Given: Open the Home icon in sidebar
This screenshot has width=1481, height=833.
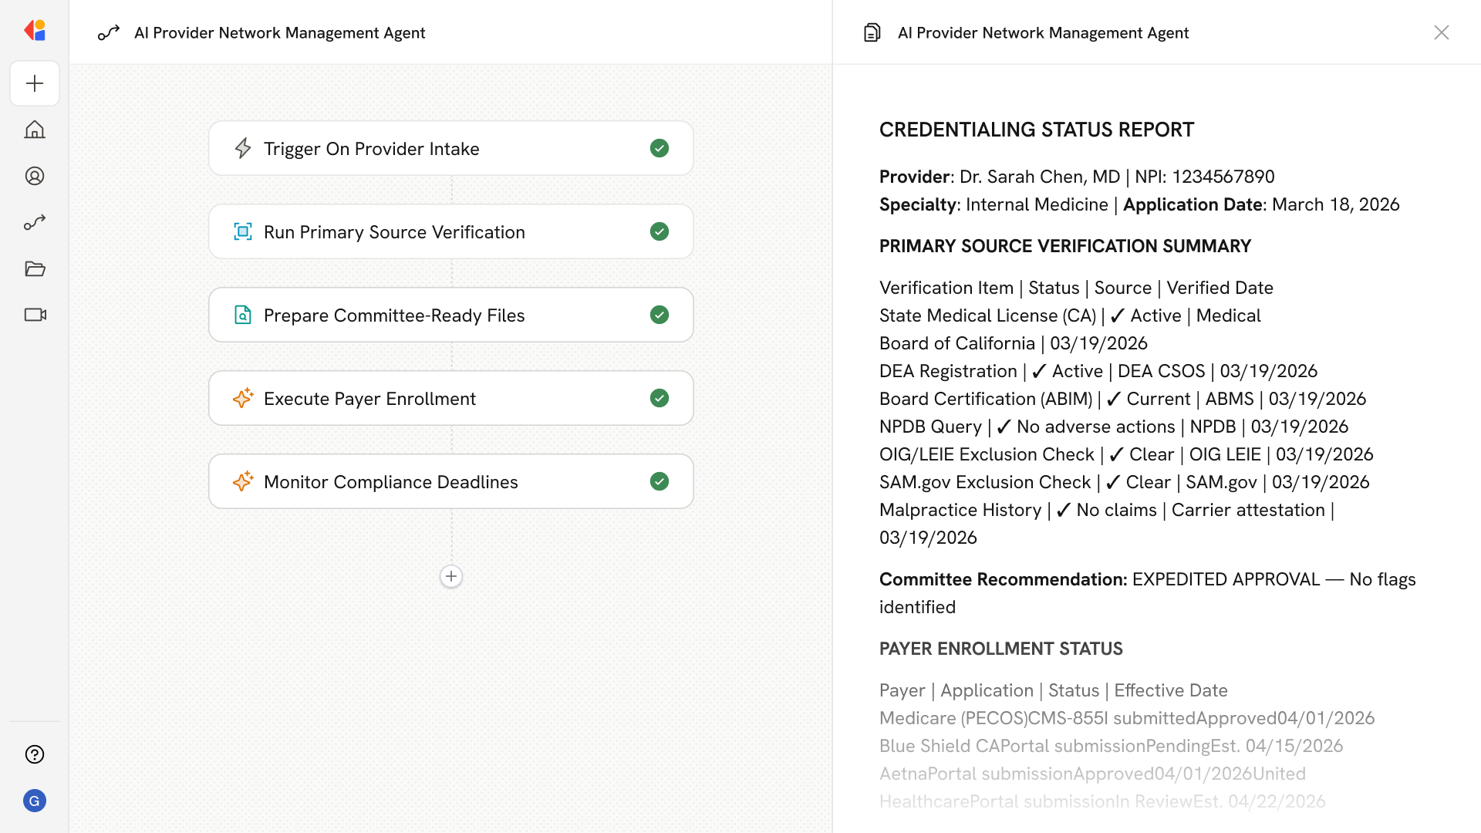Looking at the screenshot, I should click(35, 130).
